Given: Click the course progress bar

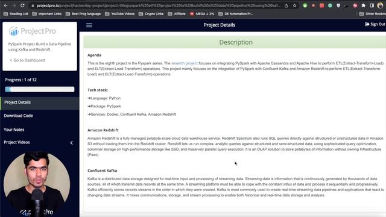Looking at the screenshot, I should [40, 89].
